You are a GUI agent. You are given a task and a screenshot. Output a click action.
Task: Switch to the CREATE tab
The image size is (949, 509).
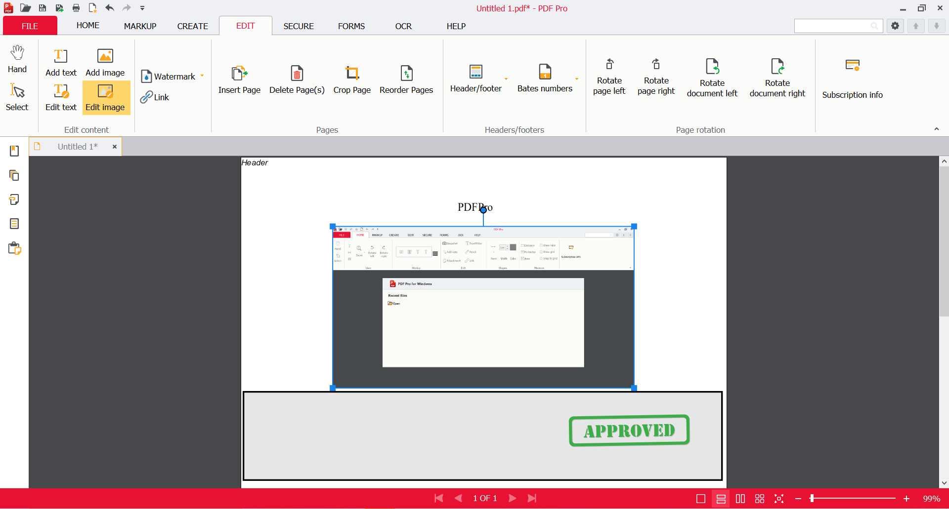193,26
